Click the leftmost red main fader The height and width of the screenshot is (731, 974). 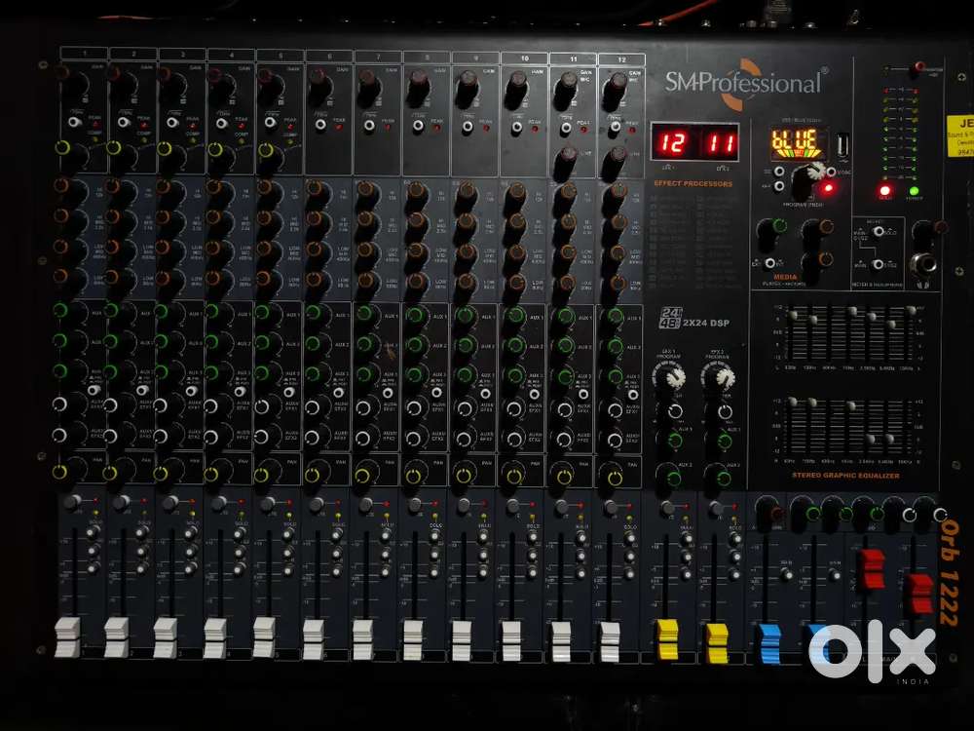(872, 565)
